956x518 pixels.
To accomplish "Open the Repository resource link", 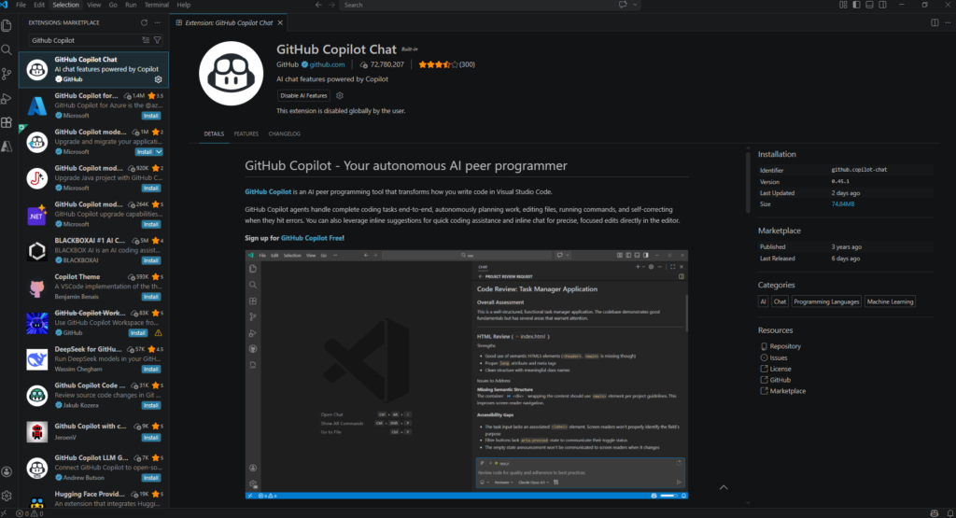I will [x=785, y=346].
